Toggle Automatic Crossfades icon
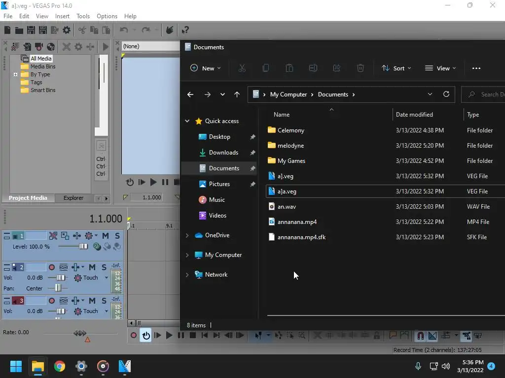This screenshot has height=378, width=505. pyautogui.click(x=433, y=336)
